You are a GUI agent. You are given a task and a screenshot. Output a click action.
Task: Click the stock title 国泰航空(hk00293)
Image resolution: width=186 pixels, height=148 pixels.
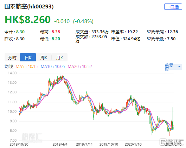pos(29,7)
